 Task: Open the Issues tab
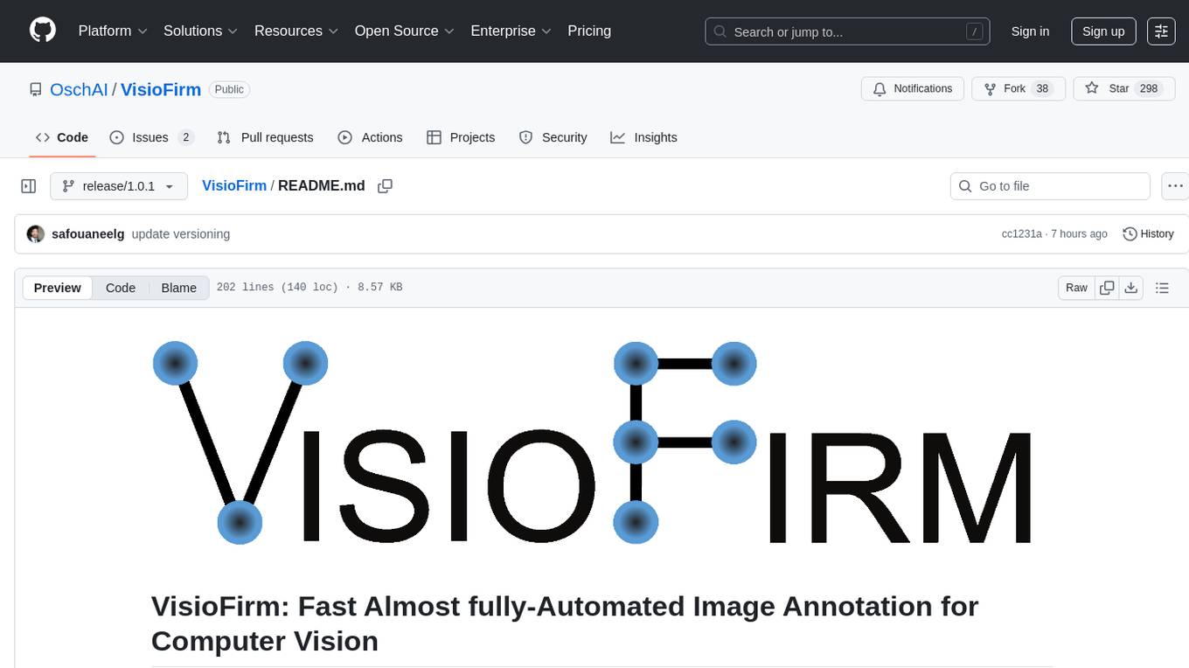click(151, 137)
